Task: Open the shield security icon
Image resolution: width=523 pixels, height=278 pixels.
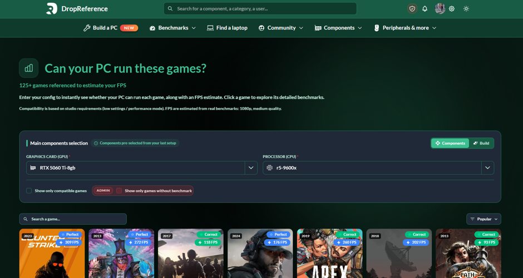Action: click(x=412, y=9)
